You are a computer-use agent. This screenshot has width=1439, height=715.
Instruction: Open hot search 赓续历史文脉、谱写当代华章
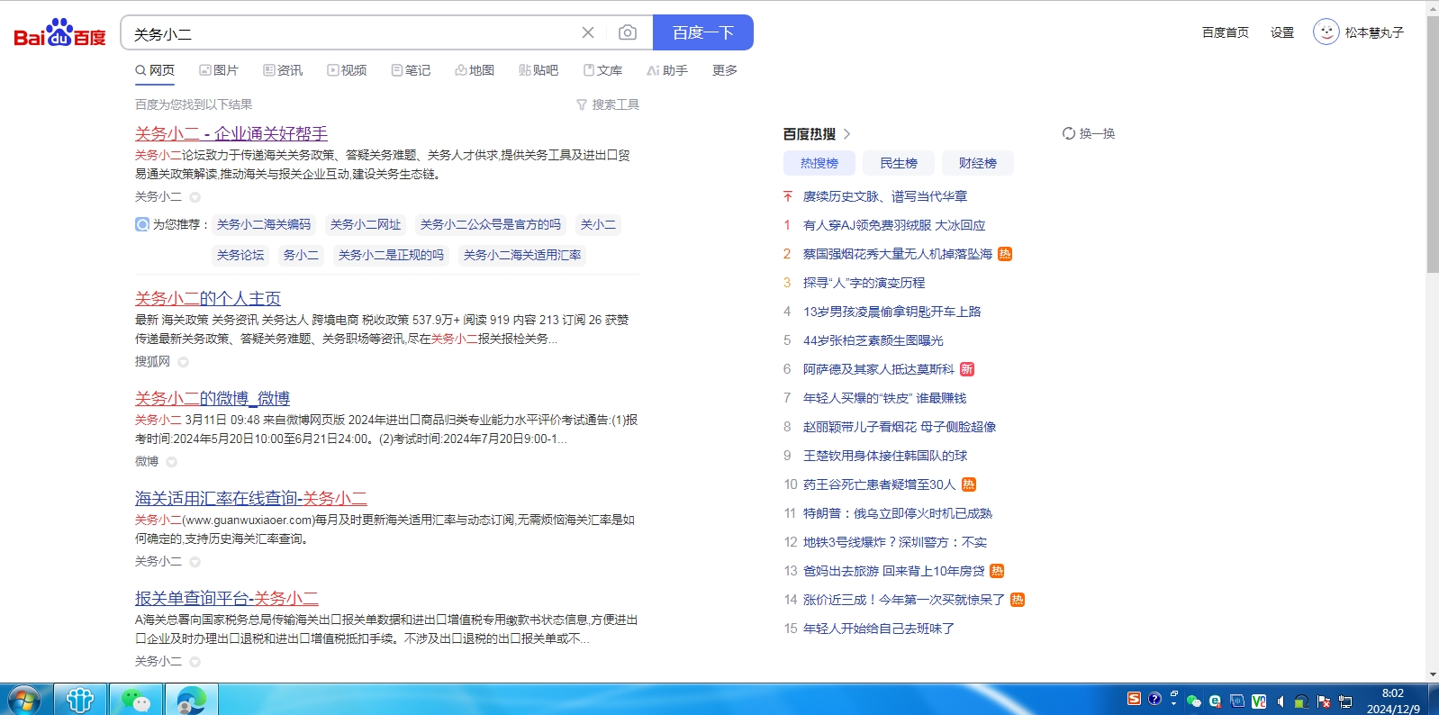885,196
